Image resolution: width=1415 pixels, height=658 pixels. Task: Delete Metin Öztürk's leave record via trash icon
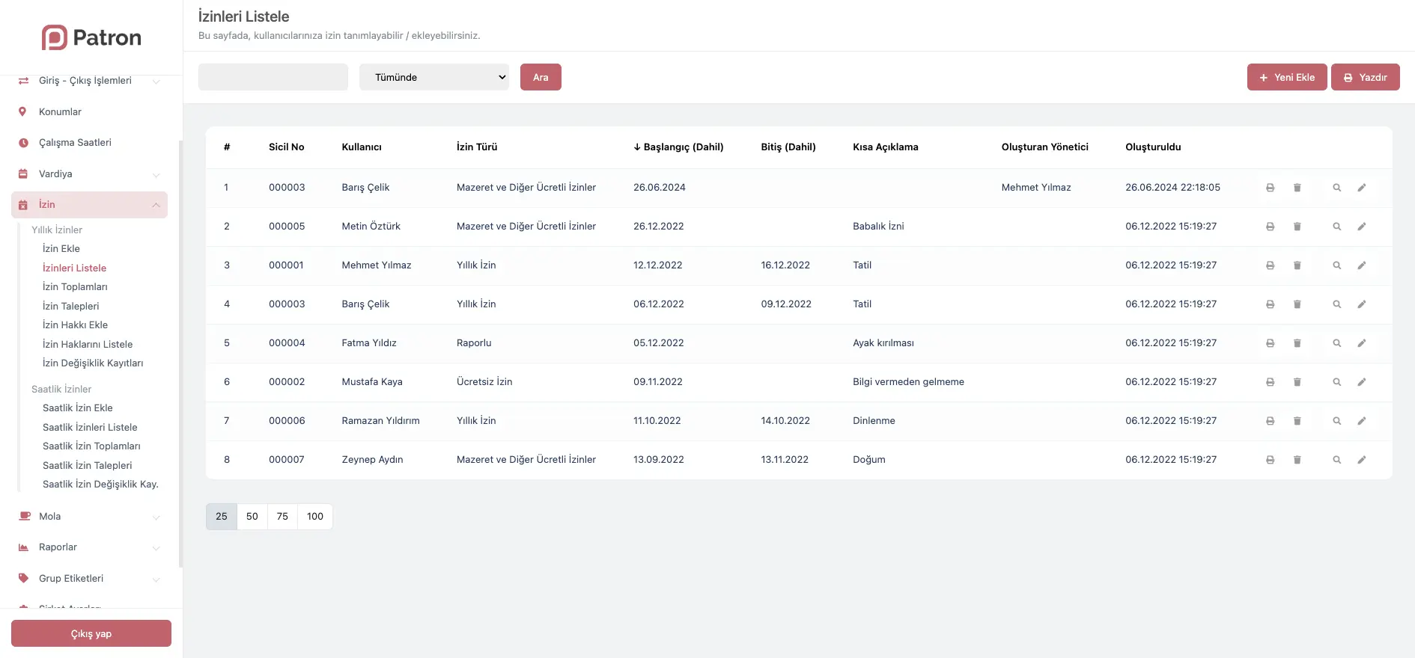tap(1297, 227)
